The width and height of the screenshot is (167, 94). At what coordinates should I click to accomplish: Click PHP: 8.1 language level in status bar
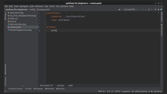pos(102,91)
